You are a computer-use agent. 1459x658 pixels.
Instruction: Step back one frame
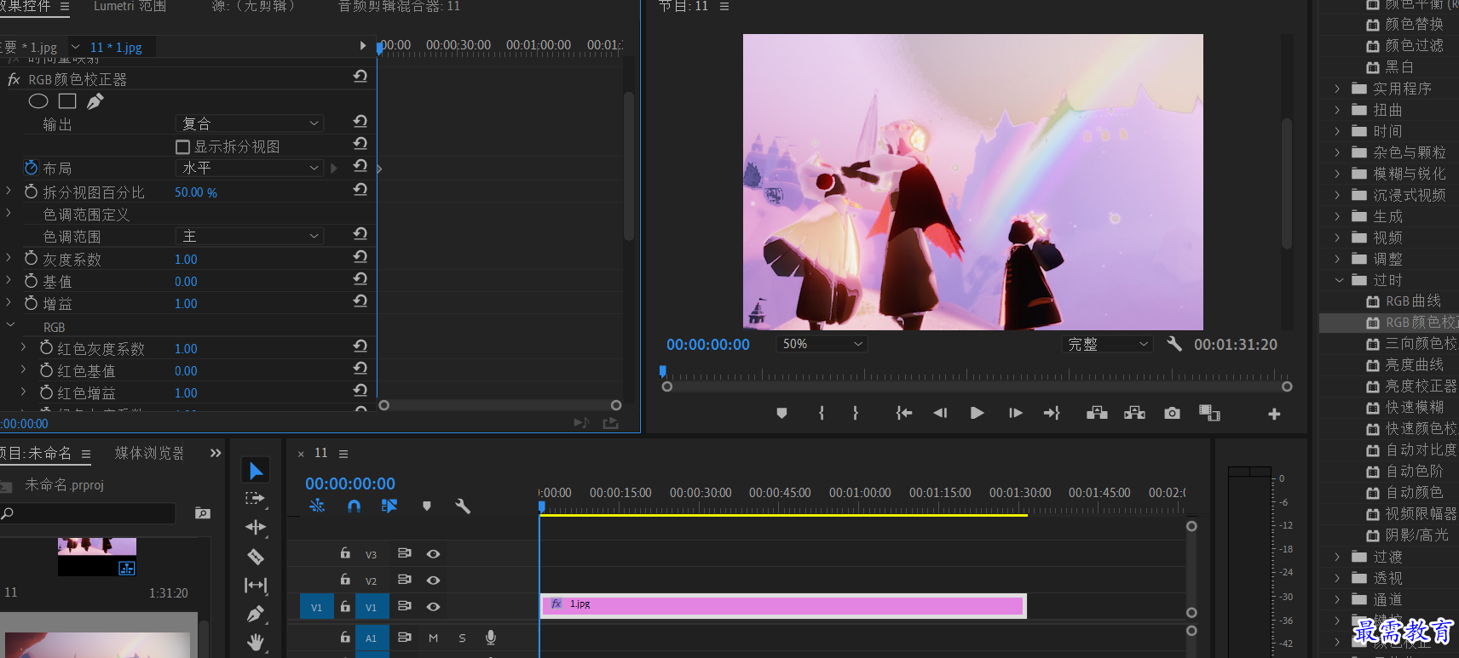coord(940,413)
